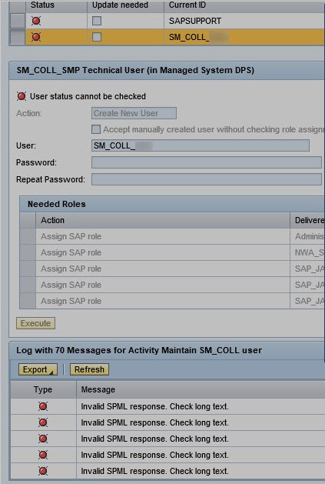The width and height of the screenshot is (325, 484).
Task: Click last red error icon in log
Action: click(43, 471)
